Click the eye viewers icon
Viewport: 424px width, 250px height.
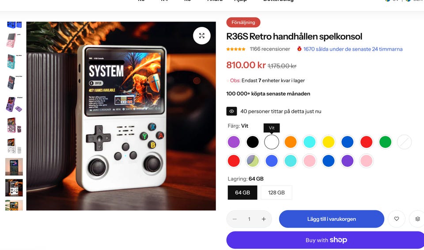tap(231, 111)
